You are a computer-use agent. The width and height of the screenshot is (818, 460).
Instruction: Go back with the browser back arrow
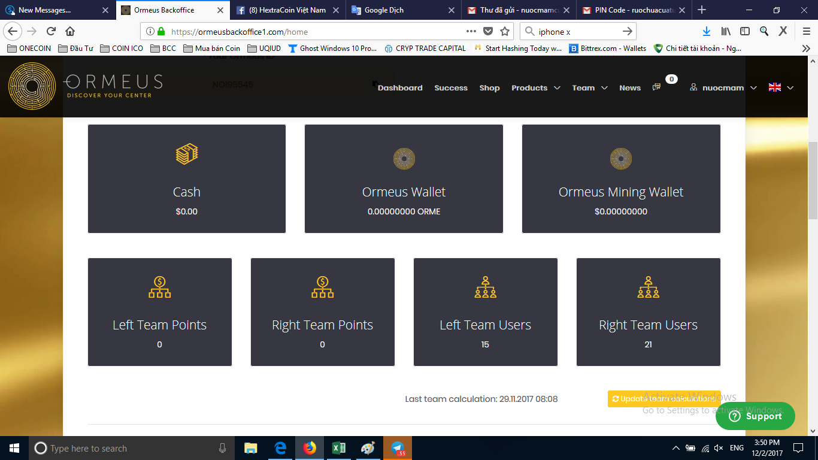pyautogui.click(x=13, y=31)
